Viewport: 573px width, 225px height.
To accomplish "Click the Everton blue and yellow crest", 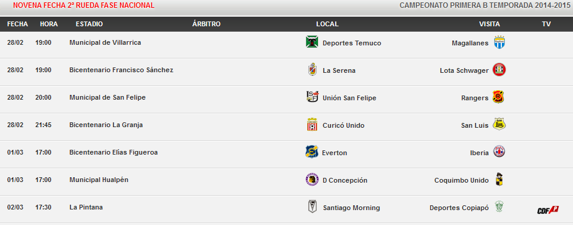I will (312, 152).
